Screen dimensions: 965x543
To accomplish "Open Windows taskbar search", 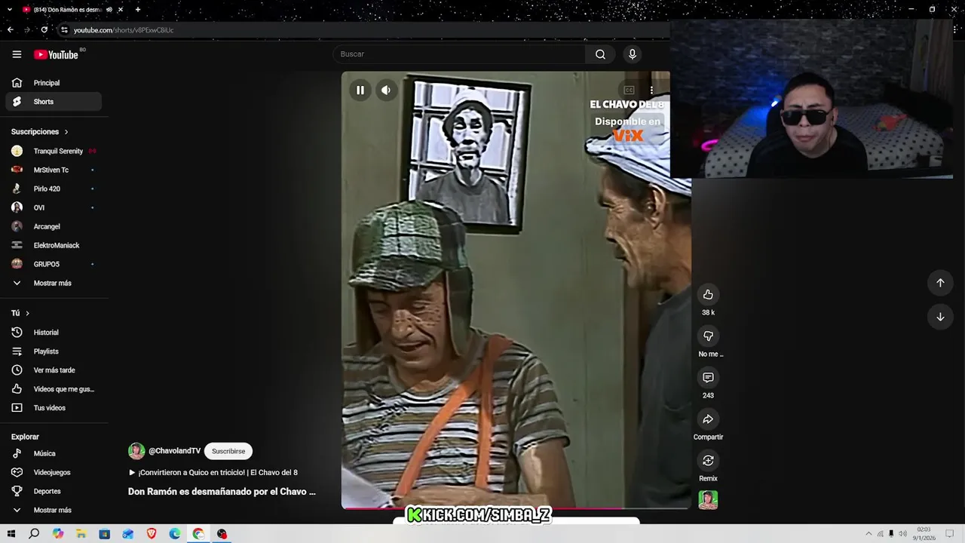I will click(x=34, y=534).
